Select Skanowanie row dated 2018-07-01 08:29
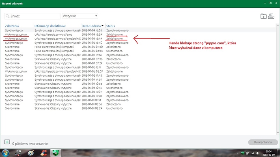Image resolution: width=280 pixels, height=157 pixels. click(140, 108)
